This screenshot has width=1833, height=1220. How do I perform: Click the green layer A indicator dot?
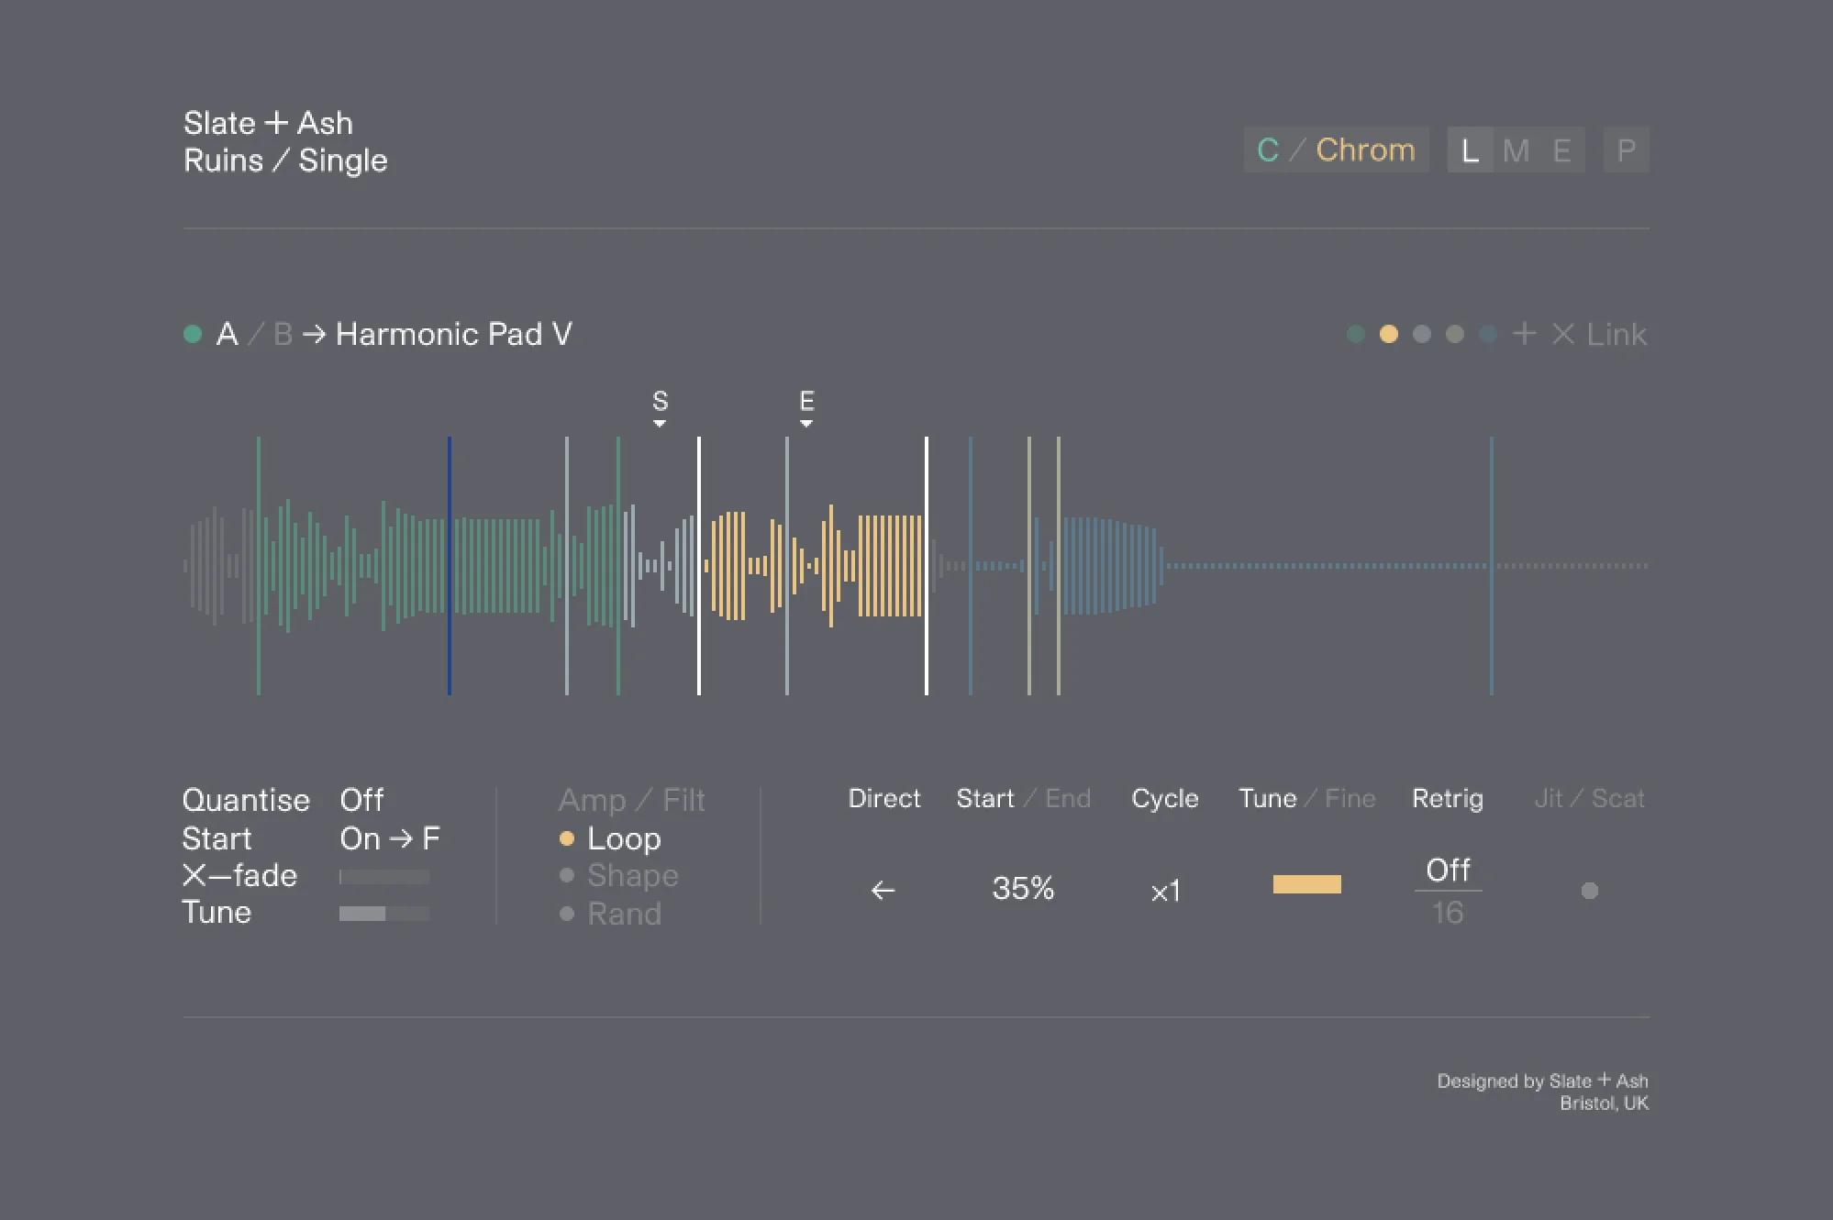(193, 334)
